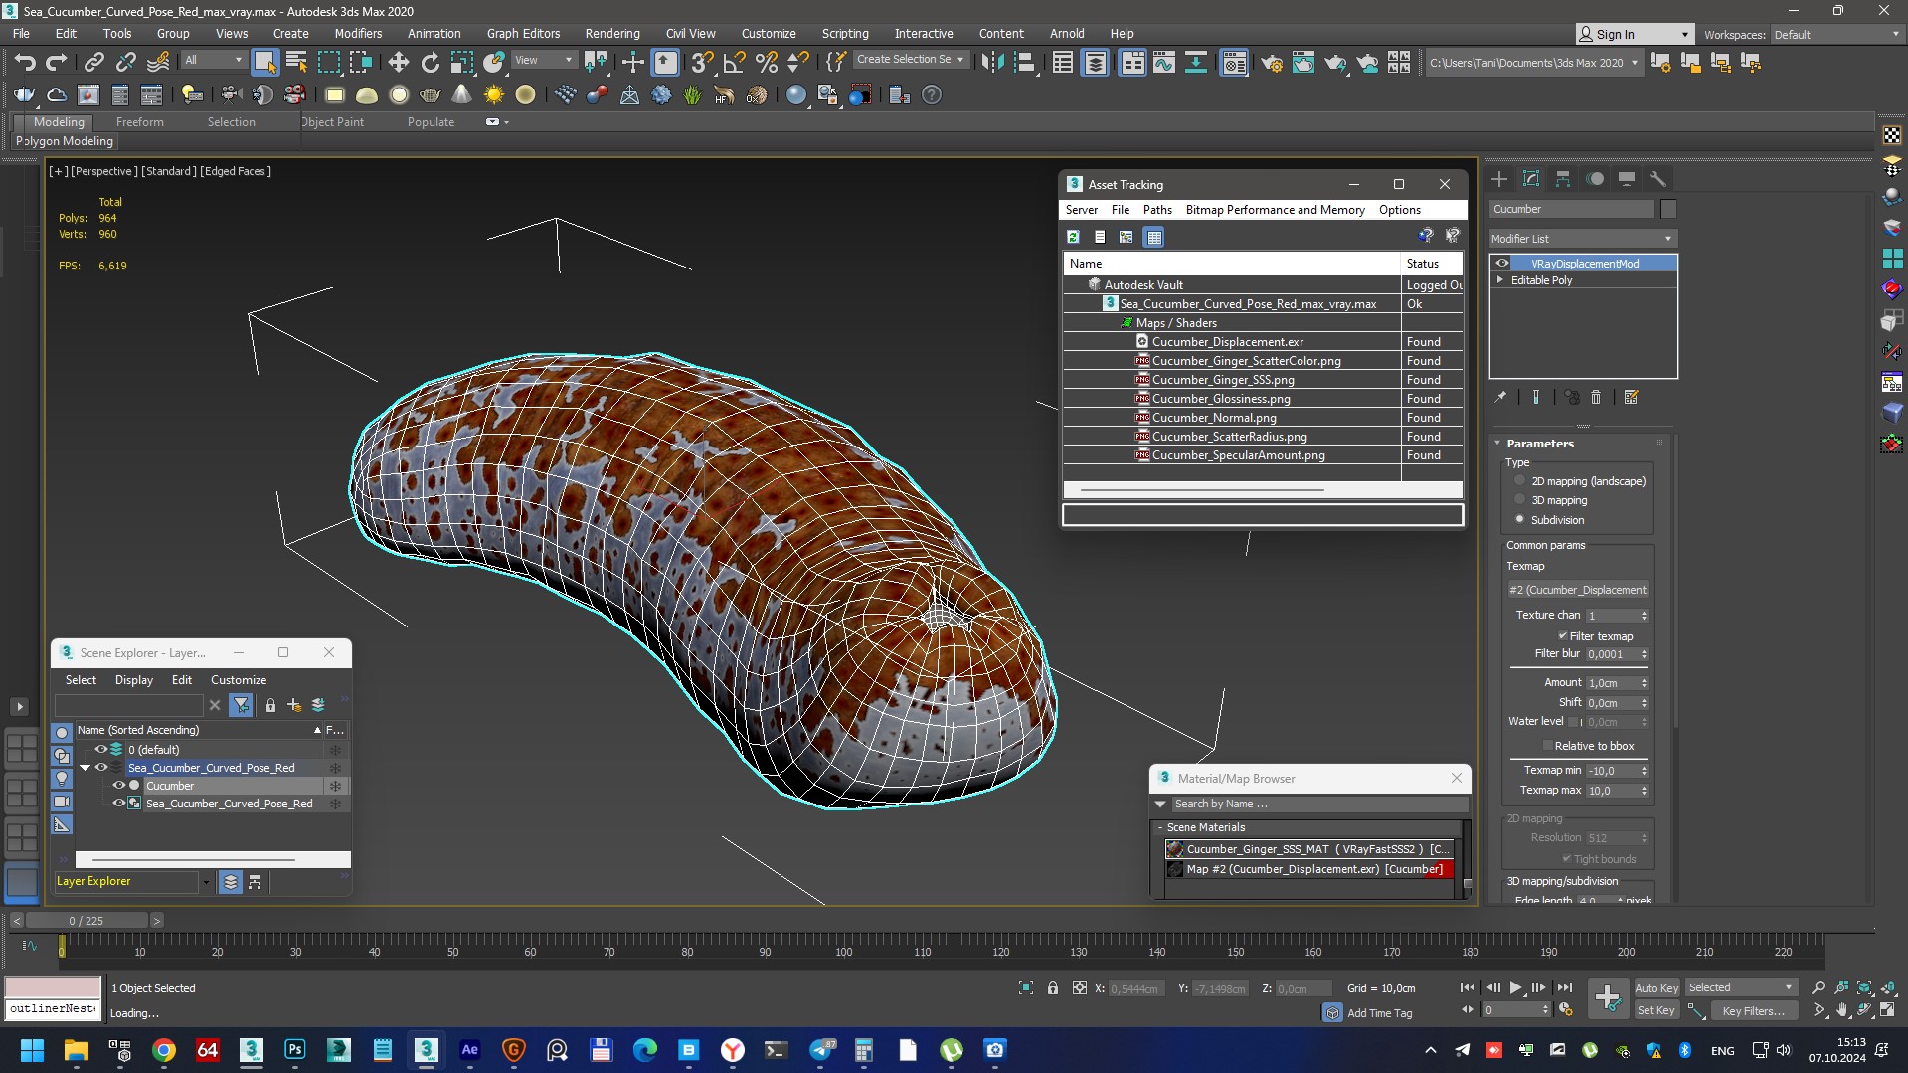Screen dimensions: 1908x1073
Task: Enable the Relative to bbox checkbox
Action: pyautogui.click(x=1547, y=746)
